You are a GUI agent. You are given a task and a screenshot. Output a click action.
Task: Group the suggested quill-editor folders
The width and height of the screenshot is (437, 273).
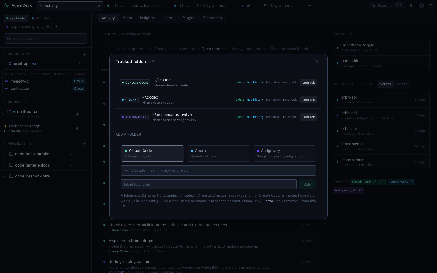click(x=79, y=89)
